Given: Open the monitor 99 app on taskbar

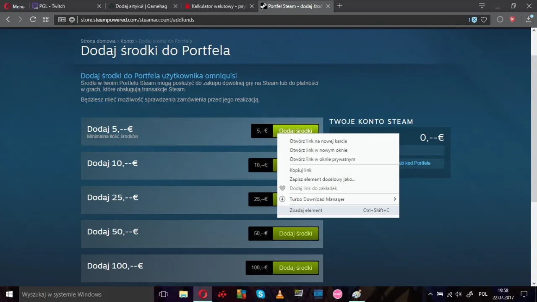Looking at the screenshot, I should (299, 294).
